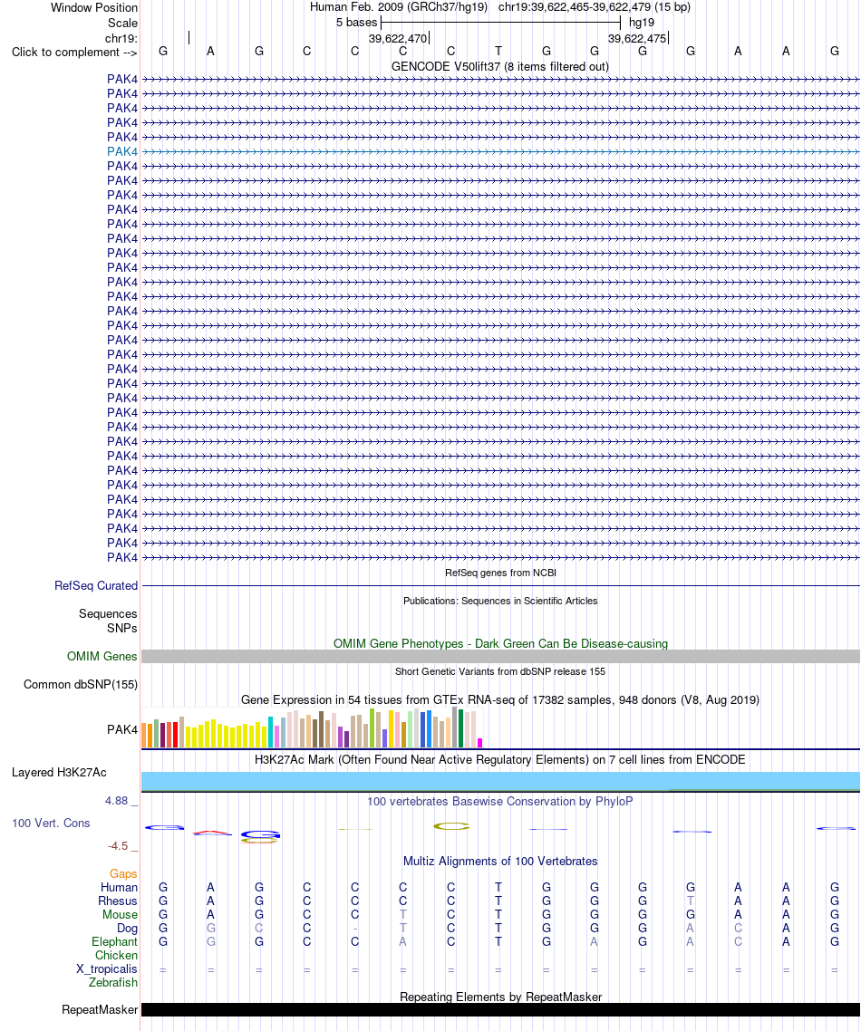Viewport: 861px width, 1031px height.
Task: Click the 'SNPs' track label
Action: tap(122, 629)
